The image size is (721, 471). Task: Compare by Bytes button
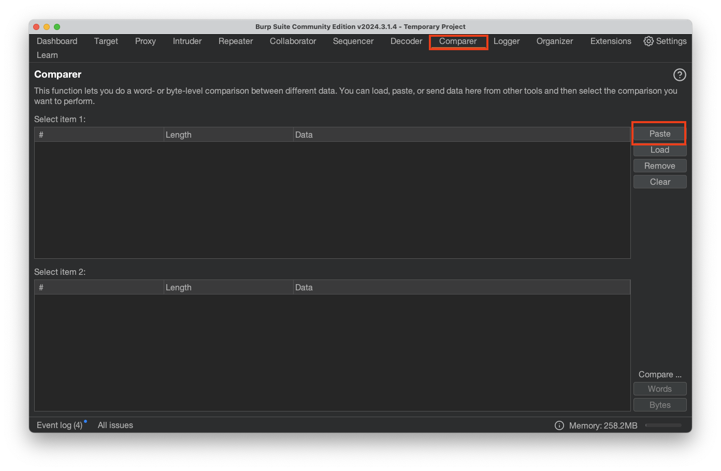pos(660,405)
